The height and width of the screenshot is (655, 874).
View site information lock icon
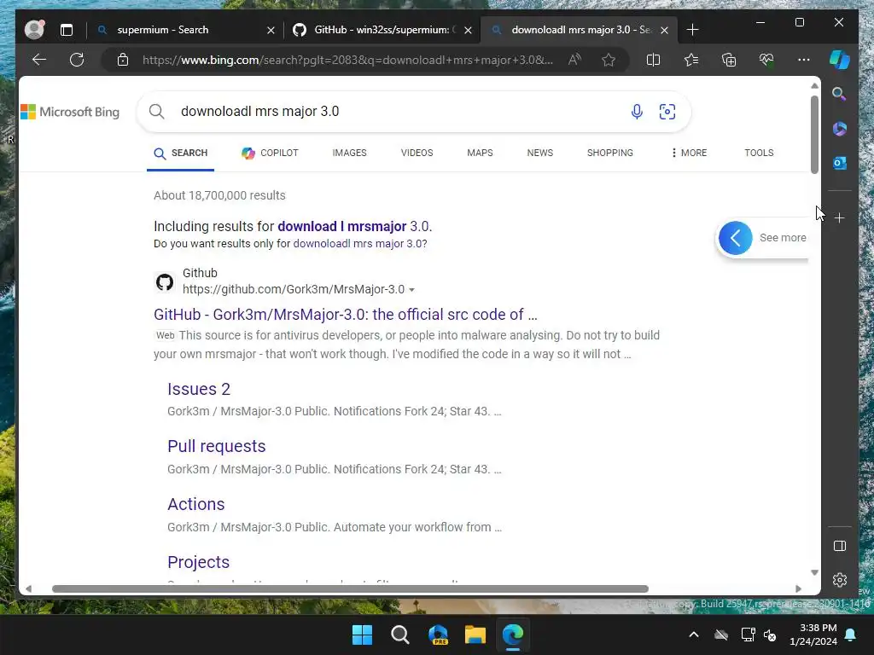(x=123, y=60)
